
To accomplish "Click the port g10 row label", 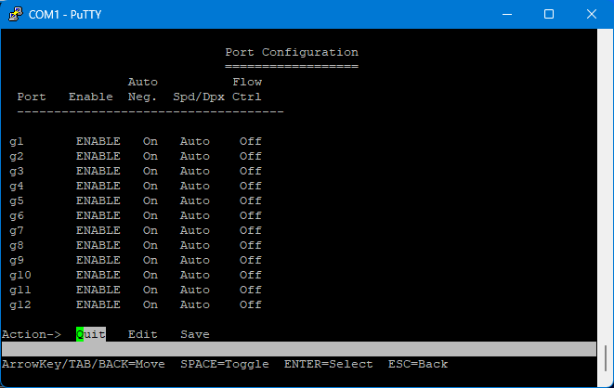I will (x=20, y=275).
